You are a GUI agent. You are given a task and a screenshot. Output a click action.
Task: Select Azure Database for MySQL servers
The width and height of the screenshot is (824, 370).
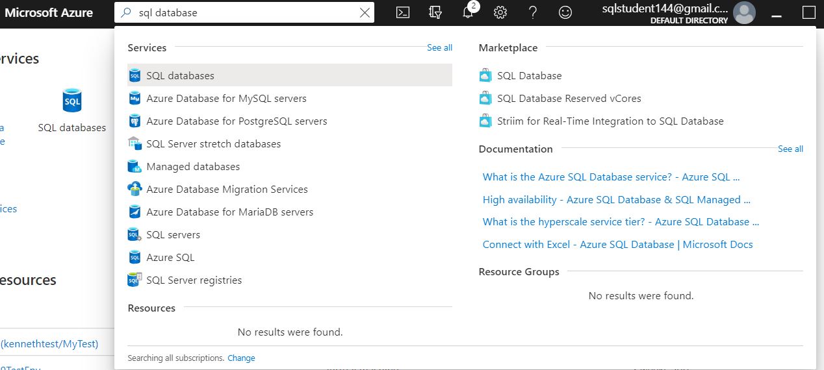tap(226, 99)
